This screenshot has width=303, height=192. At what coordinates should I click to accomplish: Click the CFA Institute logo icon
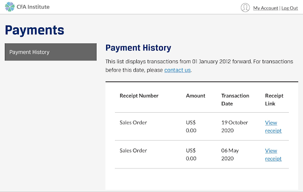point(9,7)
